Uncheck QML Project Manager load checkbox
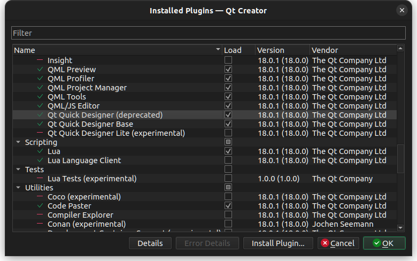Image resolution: width=417 pixels, height=261 pixels. coord(228,87)
